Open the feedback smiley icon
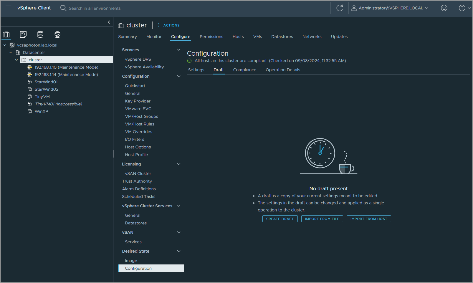 (x=444, y=8)
